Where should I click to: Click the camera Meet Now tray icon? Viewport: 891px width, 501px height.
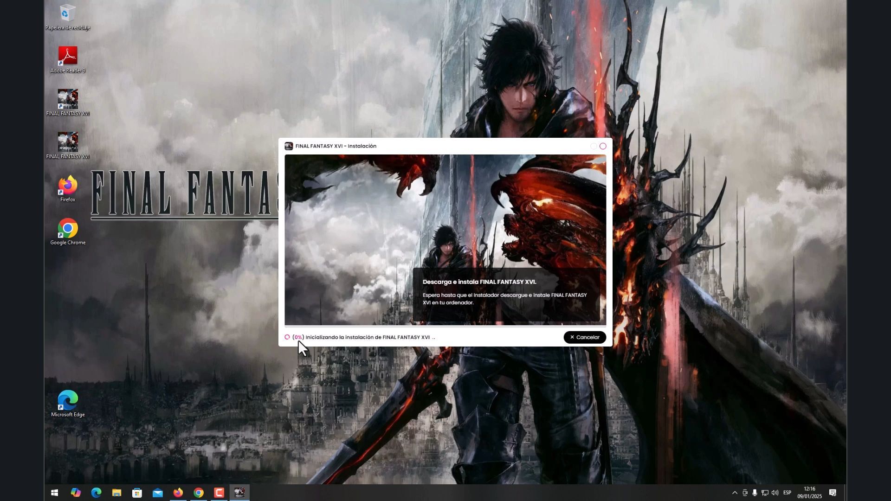[745, 493]
